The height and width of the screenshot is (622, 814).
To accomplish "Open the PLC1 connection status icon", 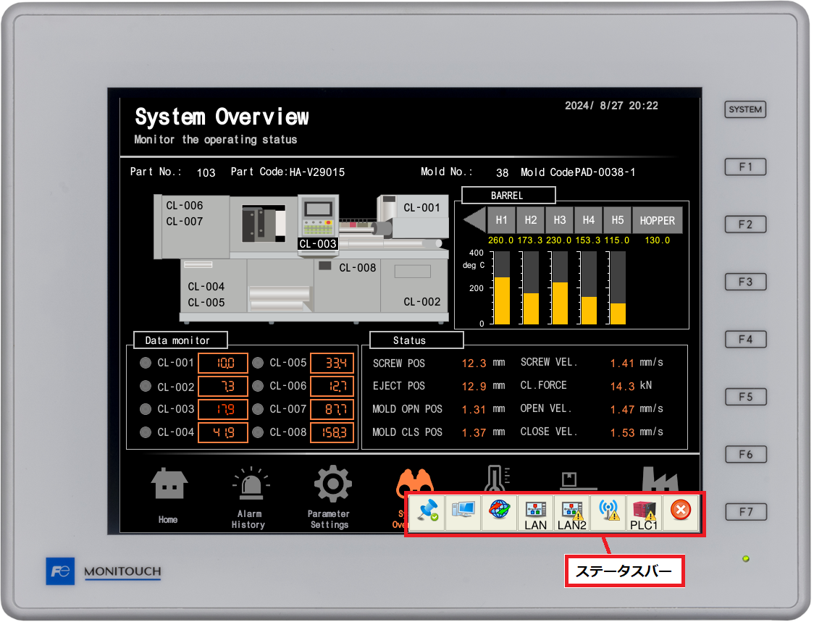I will coord(644,513).
